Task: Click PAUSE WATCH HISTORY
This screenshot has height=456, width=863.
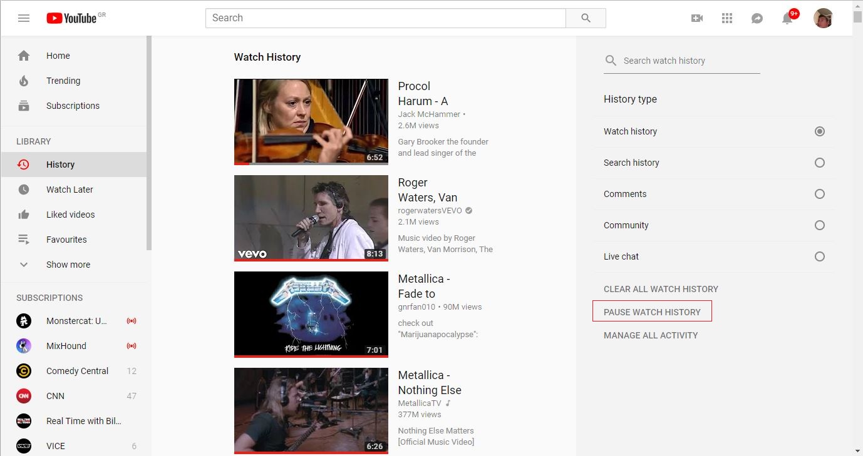Action: click(x=652, y=312)
